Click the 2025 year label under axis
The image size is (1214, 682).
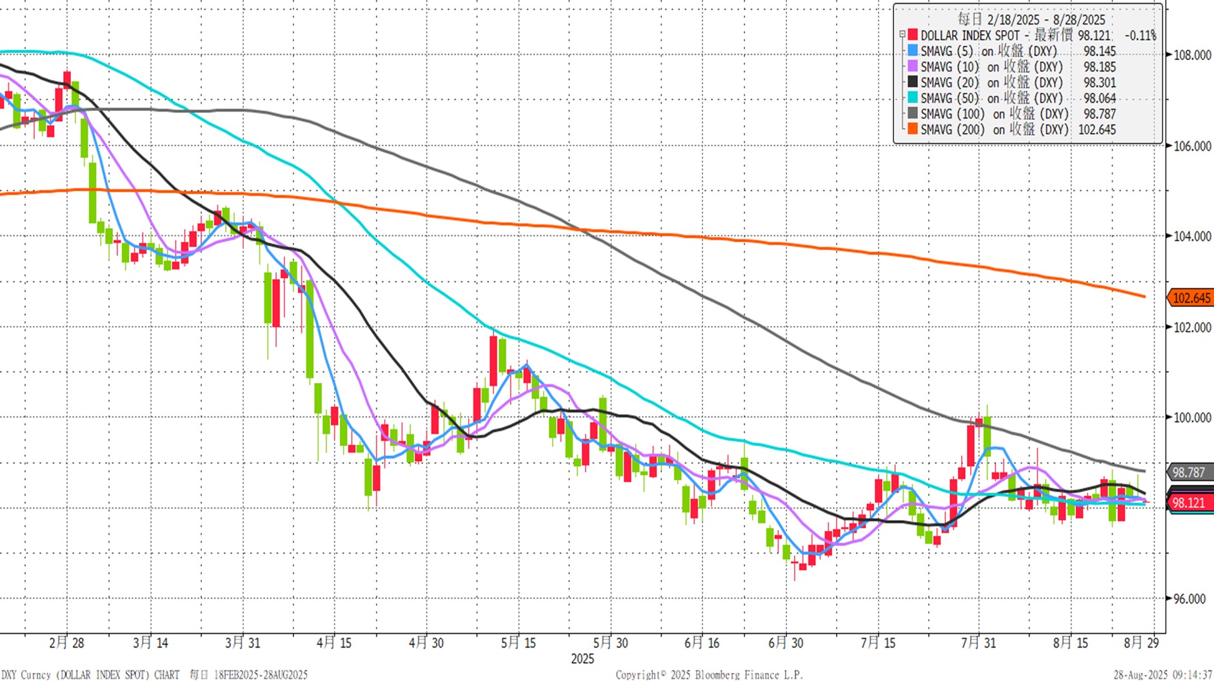pyautogui.click(x=582, y=659)
